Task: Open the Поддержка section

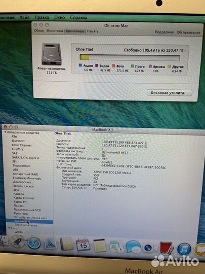Action: pyautogui.click(x=164, y=32)
